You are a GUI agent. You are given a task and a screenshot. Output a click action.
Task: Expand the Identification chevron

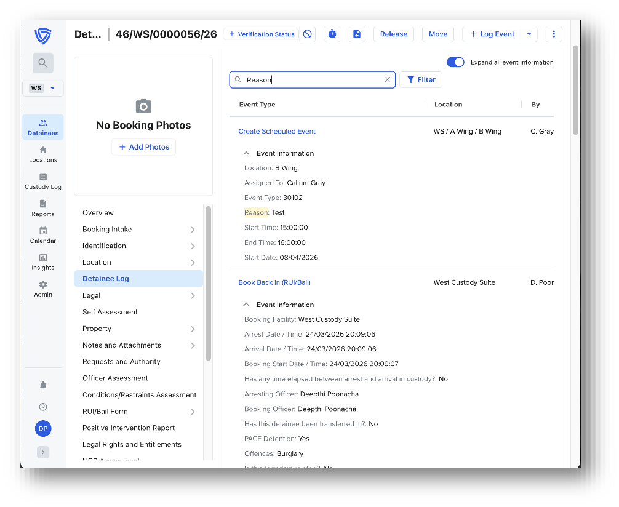pyautogui.click(x=193, y=246)
